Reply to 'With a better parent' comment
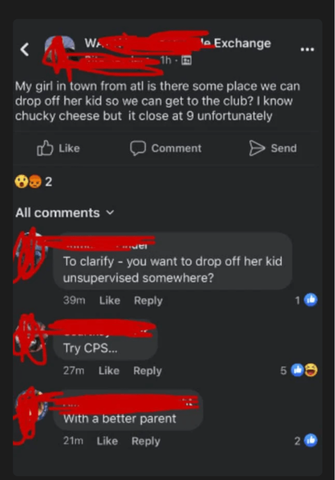335x480 pixels. (x=146, y=441)
